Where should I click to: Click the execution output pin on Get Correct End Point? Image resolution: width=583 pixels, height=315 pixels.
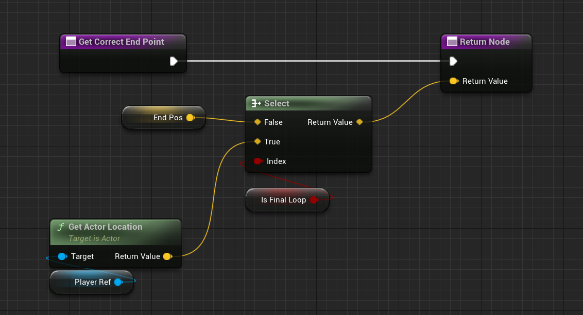tap(174, 61)
